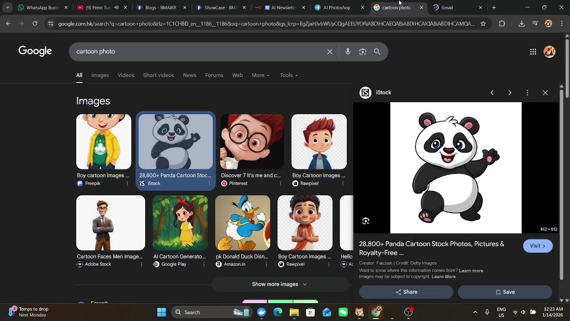The width and height of the screenshot is (570, 321).
Task: Open the Windows Start menu
Action: pyautogui.click(x=162, y=312)
